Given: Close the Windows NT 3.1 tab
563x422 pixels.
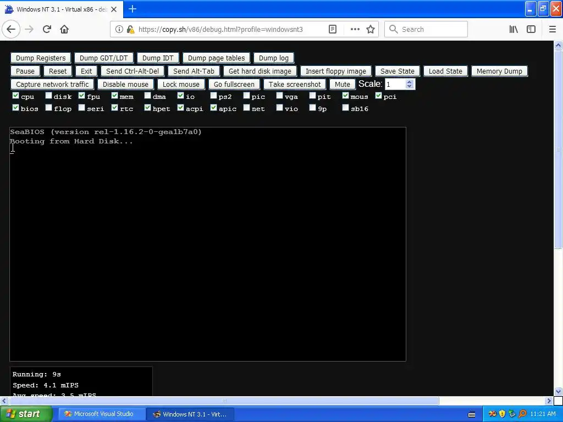Looking at the screenshot, I should (x=114, y=9).
